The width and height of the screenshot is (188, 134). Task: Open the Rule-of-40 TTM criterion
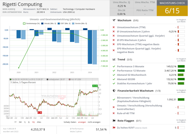point(126,113)
